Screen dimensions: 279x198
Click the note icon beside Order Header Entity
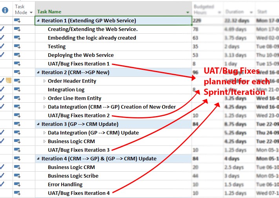9,81
